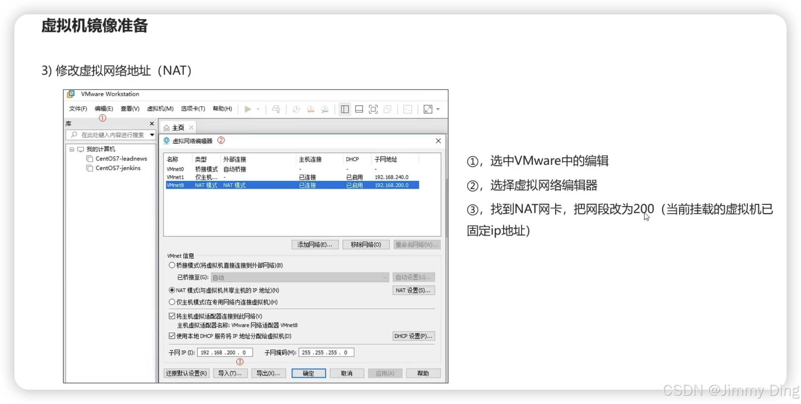The height and width of the screenshot is (404, 801).
Task: Click the 子网 IP address field
Action: coord(225,353)
